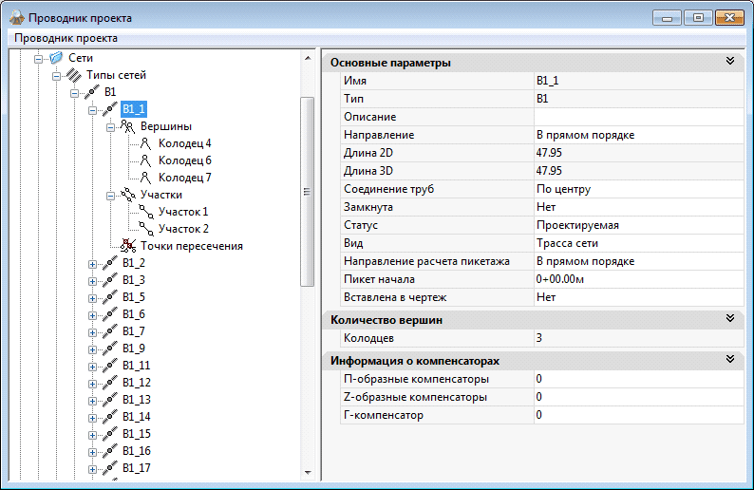
Task: Click the tree scroll up arrow
Action: click(308, 58)
